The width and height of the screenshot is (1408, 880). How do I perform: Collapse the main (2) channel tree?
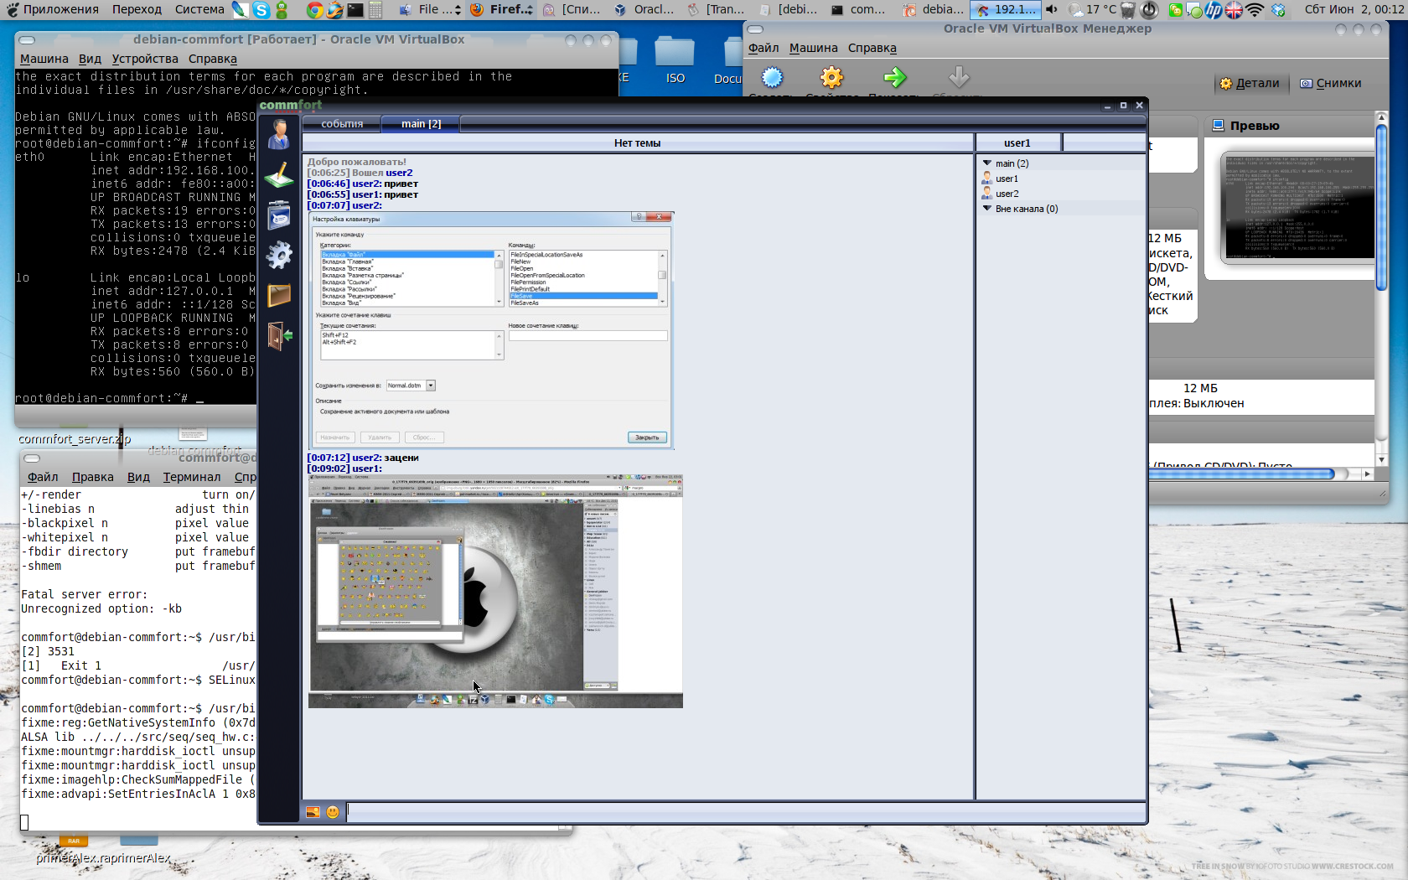987,163
